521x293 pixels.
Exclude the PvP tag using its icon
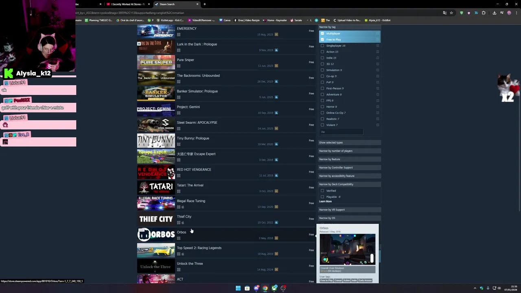coord(378,82)
